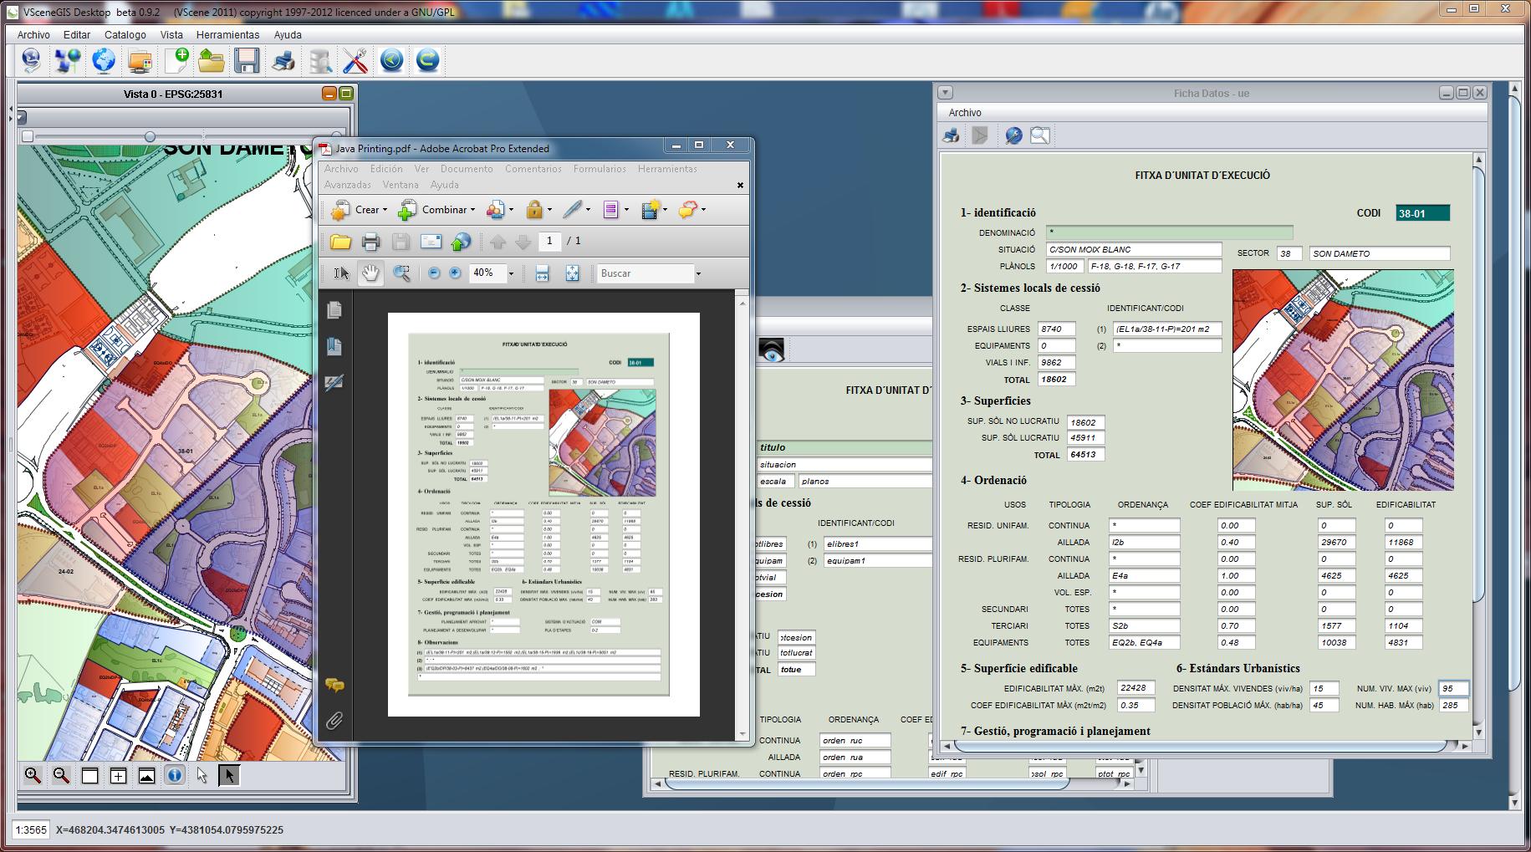
Task: Open the crossed tools settings icon
Action: coord(355,60)
